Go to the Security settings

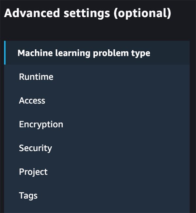tap(35, 148)
